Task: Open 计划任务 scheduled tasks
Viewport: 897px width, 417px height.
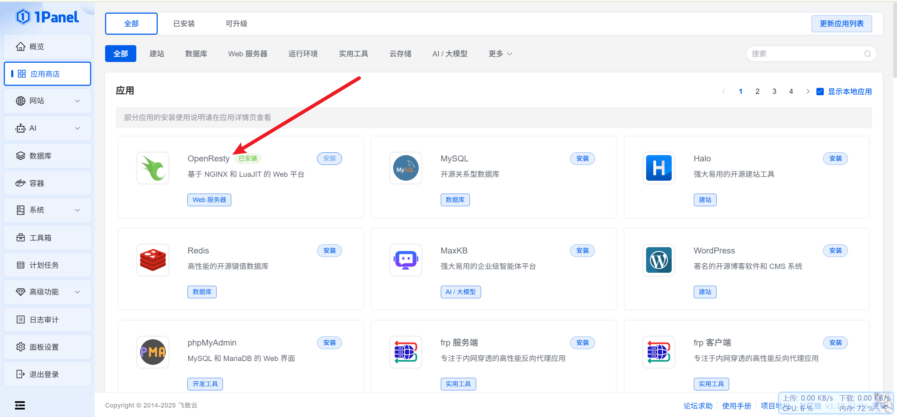Action: (x=47, y=265)
